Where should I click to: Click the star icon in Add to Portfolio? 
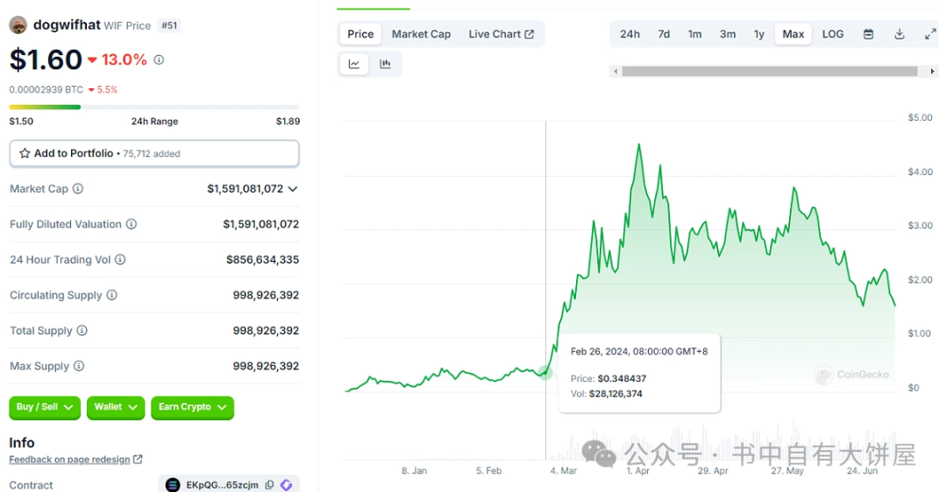[25, 153]
